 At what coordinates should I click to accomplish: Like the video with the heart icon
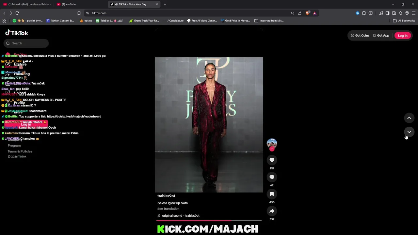point(272,160)
